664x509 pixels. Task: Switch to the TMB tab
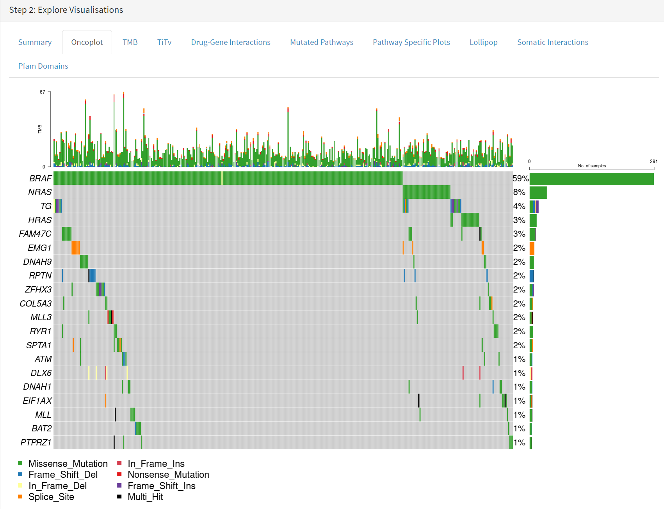pos(130,42)
